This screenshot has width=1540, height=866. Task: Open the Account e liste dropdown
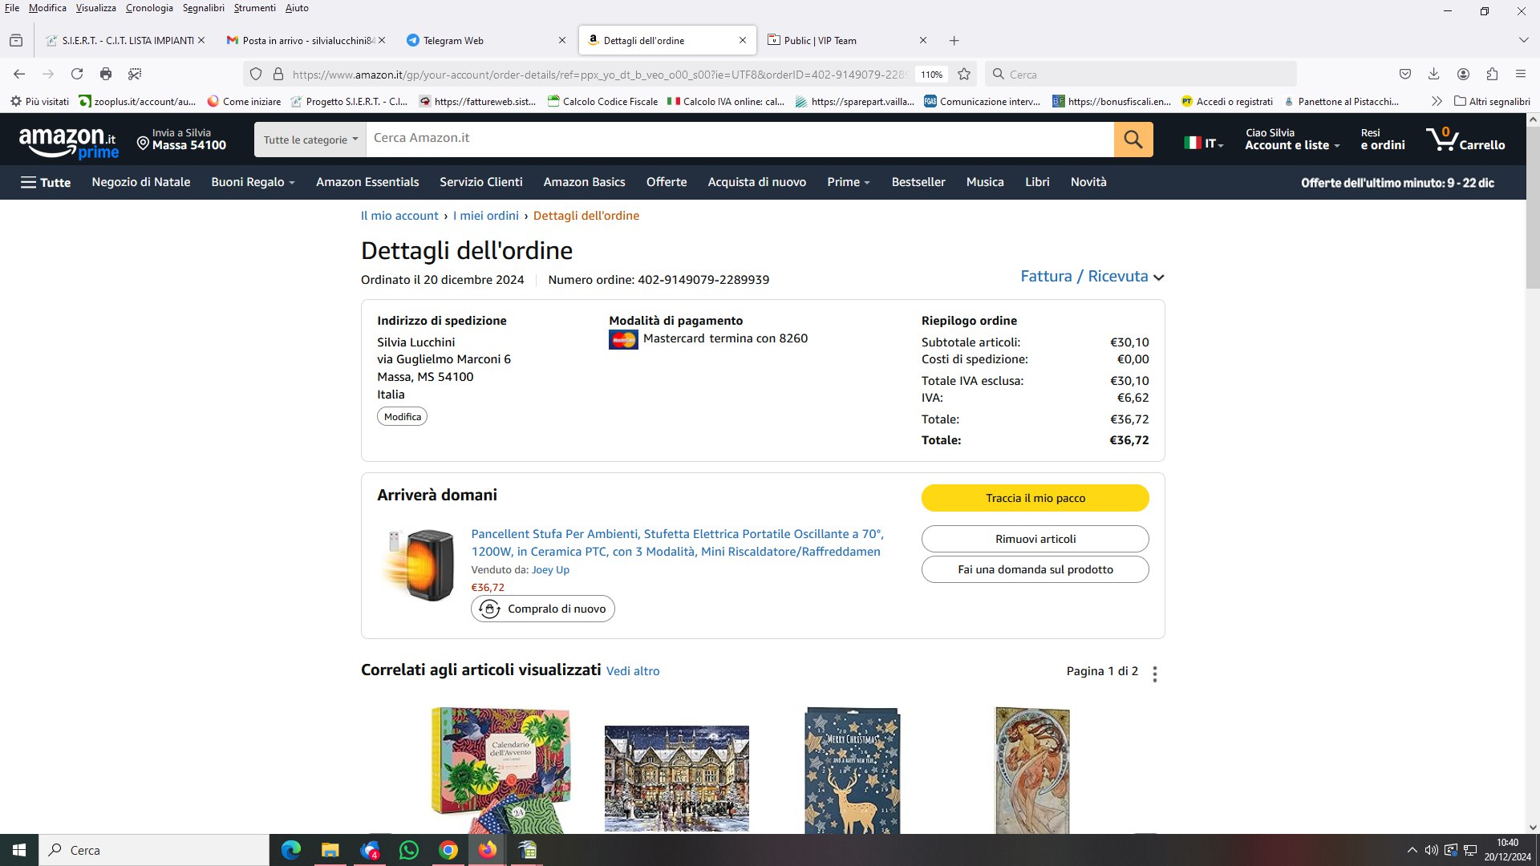(1292, 140)
